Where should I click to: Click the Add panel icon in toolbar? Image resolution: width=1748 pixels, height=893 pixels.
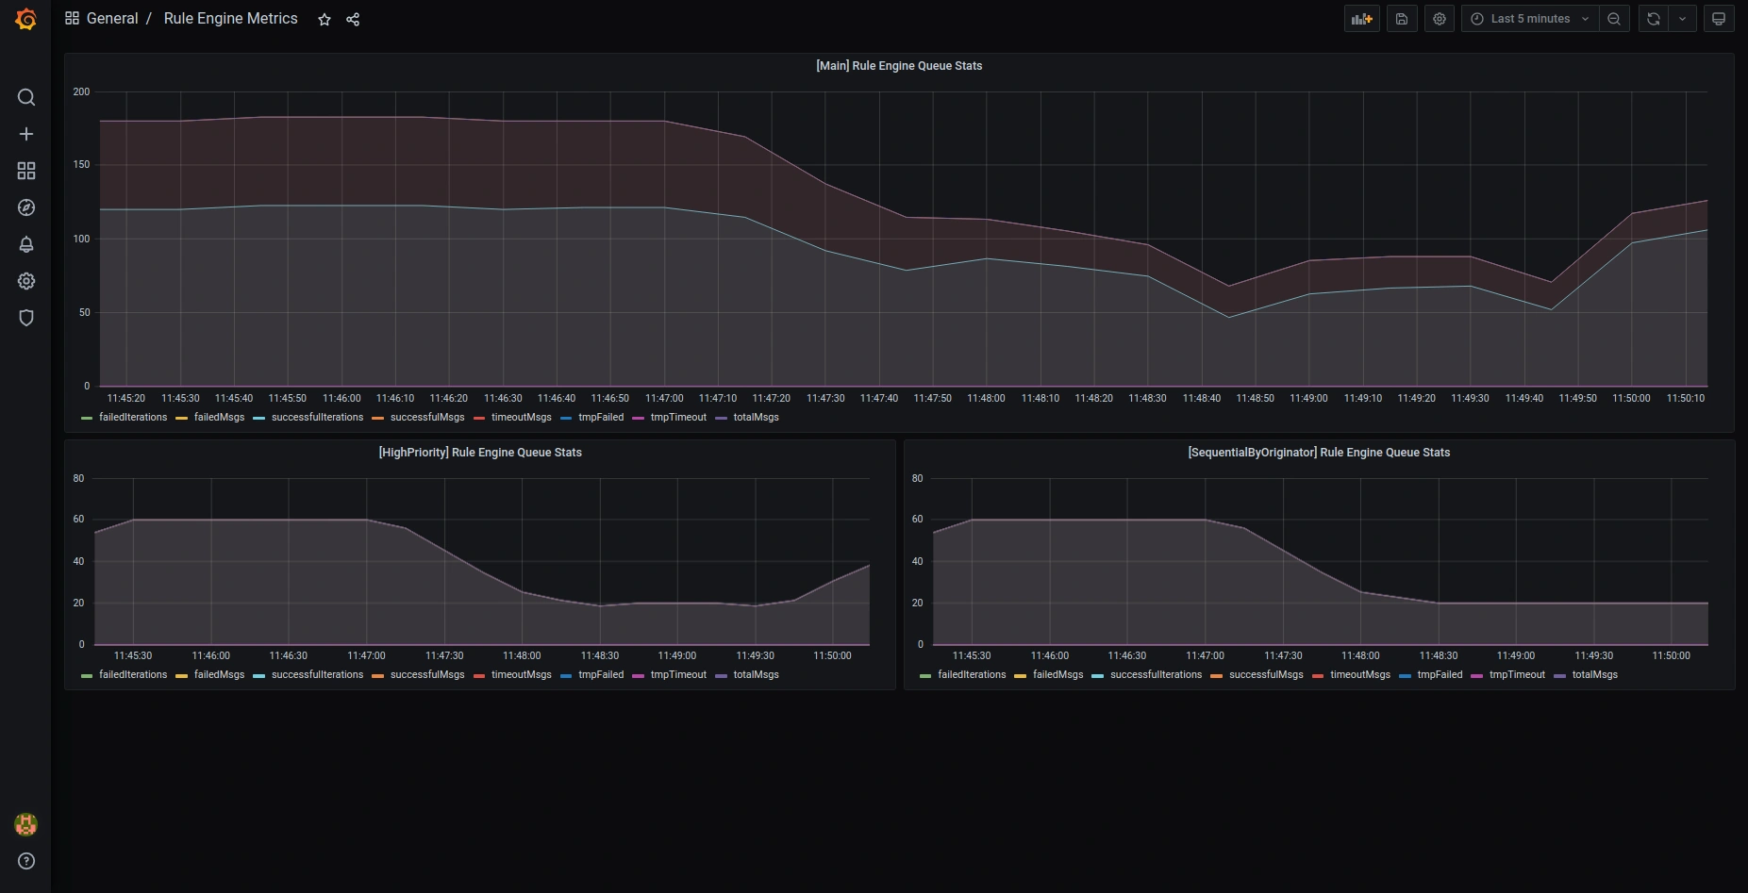click(x=1361, y=19)
